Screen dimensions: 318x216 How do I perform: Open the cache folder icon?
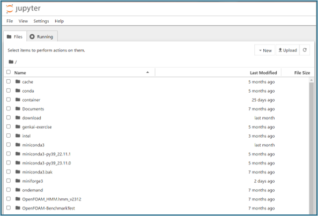coord(18,81)
